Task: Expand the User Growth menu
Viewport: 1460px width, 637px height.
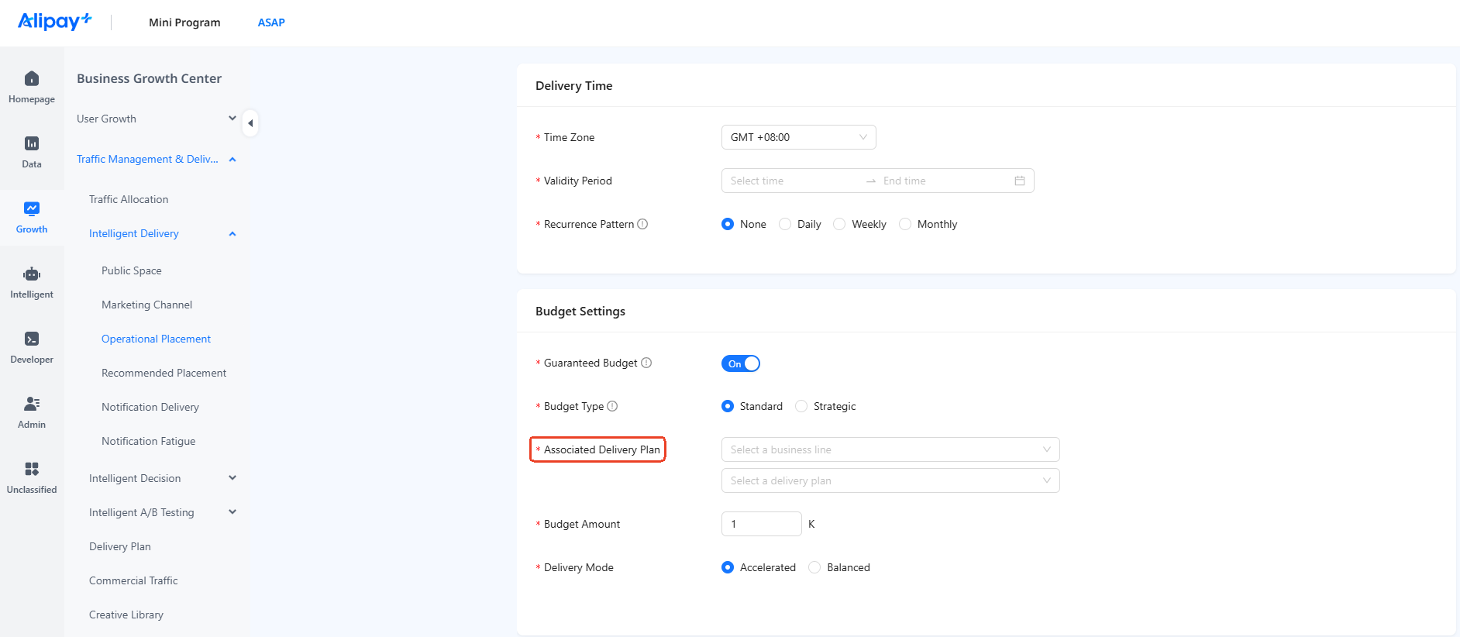Action: (156, 119)
